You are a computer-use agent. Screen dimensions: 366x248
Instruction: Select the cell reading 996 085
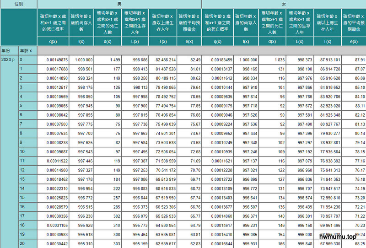point(246,234)
